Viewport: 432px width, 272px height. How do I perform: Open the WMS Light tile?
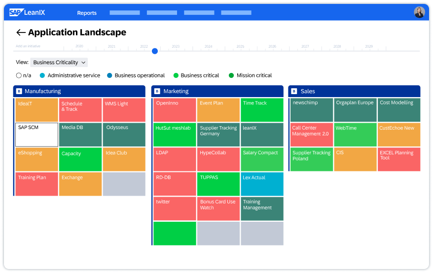[124, 110]
